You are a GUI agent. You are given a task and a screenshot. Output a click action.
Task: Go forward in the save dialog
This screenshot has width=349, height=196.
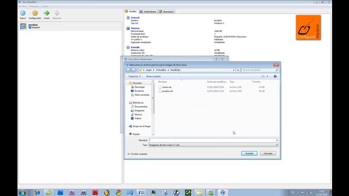coord(133,70)
